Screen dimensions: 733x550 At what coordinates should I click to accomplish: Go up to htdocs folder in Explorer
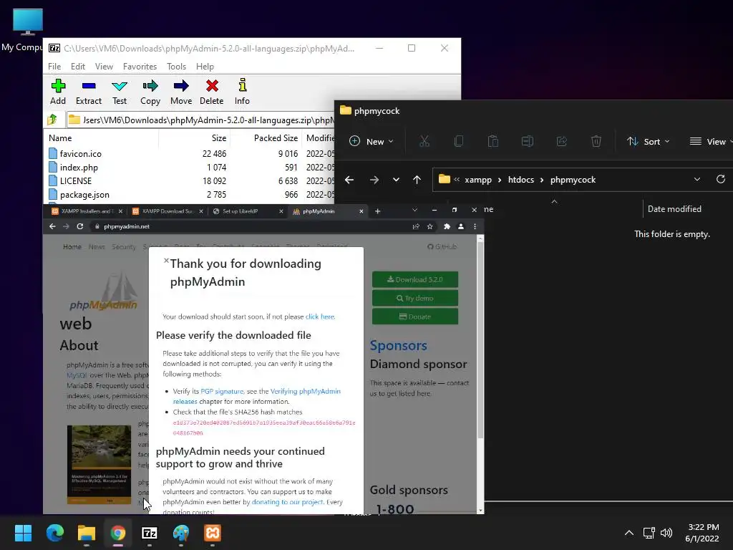(417, 180)
